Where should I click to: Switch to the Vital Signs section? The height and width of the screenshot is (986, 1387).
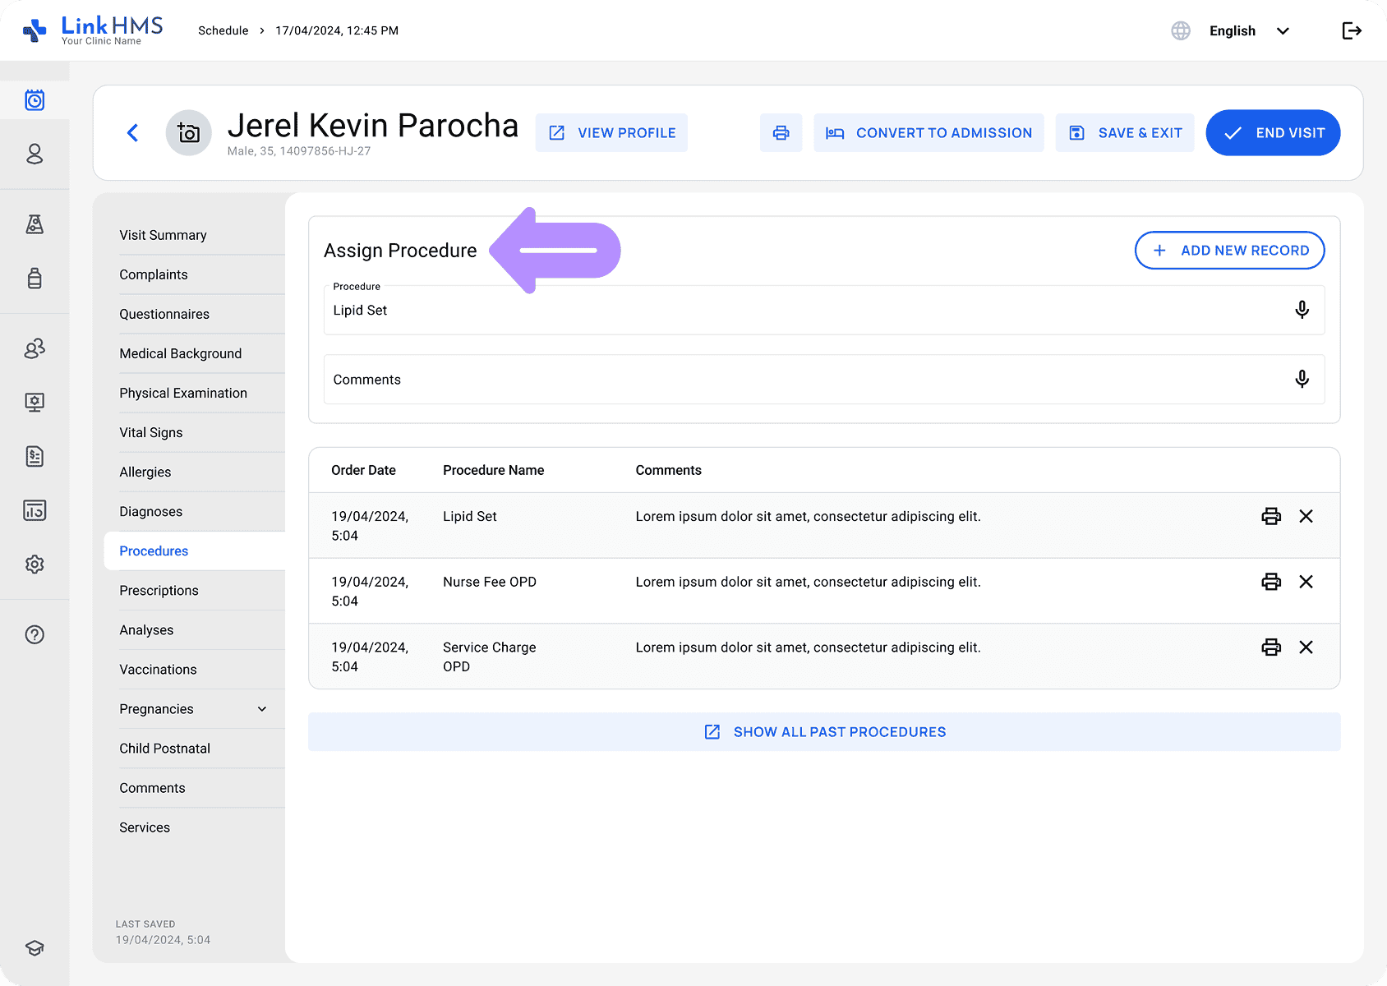click(151, 433)
